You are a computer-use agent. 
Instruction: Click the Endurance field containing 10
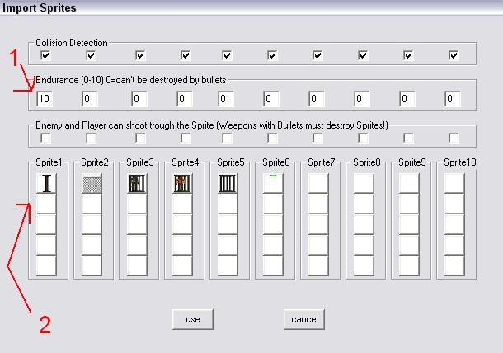click(45, 98)
